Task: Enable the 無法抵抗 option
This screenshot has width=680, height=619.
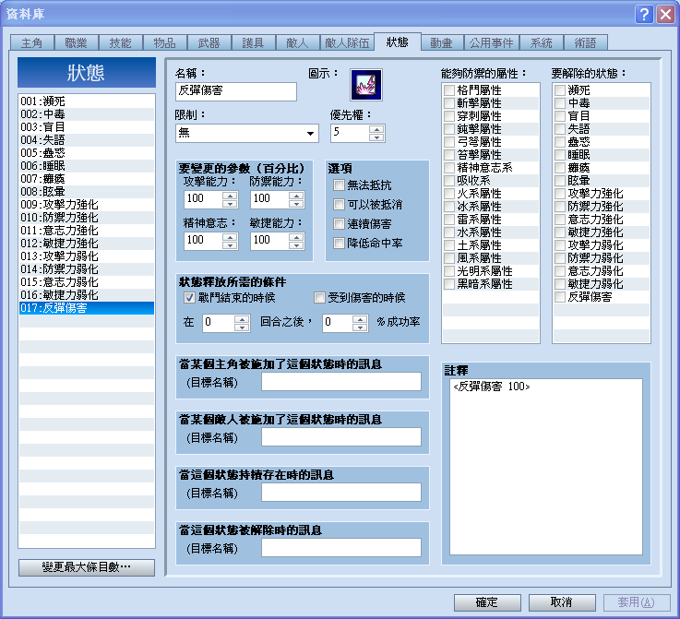Action: tap(340, 185)
